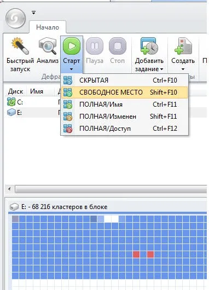Click the right red block in cluster map
209x290 pixels.
pyautogui.click(x=150, y=254)
